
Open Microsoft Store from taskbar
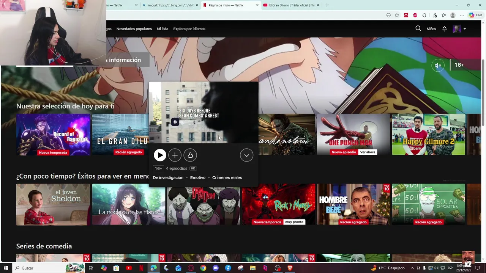point(116,268)
